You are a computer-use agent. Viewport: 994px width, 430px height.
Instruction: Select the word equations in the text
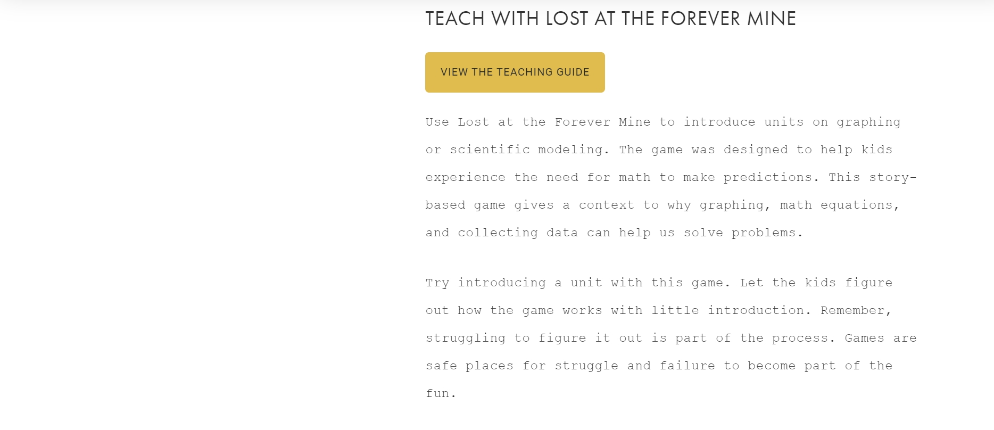tap(856, 205)
